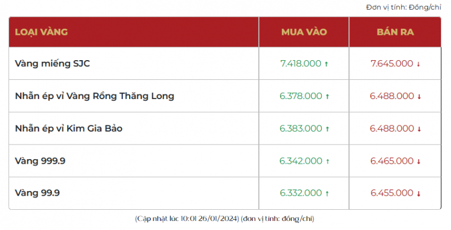Select Nhẫn ép vỉ Kim Gia Bảo
This screenshot has height=230, width=451.
(x=69, y=129)
